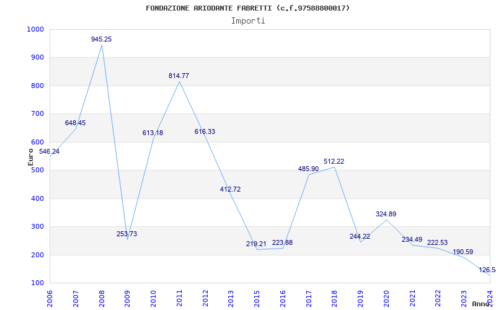Viewport: 496px width, 310px height.
Task: Click the 200 y-axis tick label
Action: point(37,255)
